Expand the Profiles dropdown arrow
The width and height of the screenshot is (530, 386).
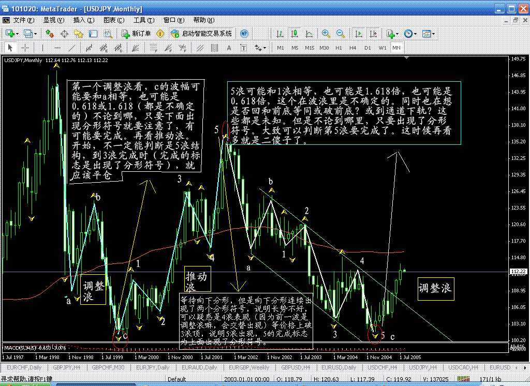pos(35,34)
